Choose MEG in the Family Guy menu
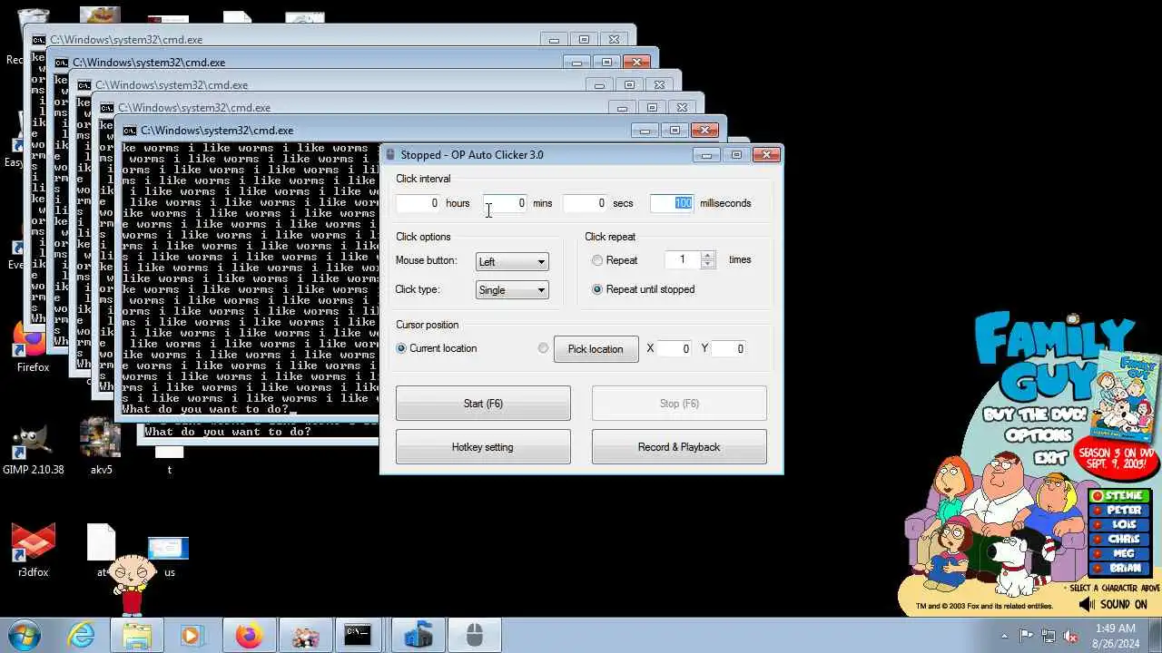This screenshot has width=1162, height=653. click(1119, 554)
